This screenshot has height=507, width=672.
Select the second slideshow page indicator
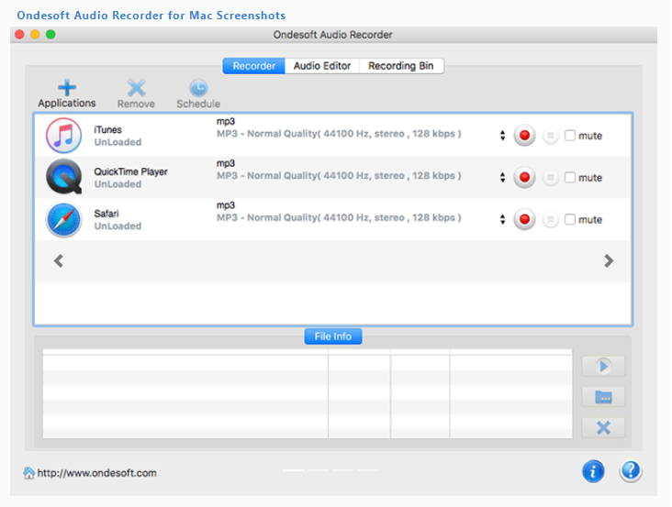click(x=318, y=470)
